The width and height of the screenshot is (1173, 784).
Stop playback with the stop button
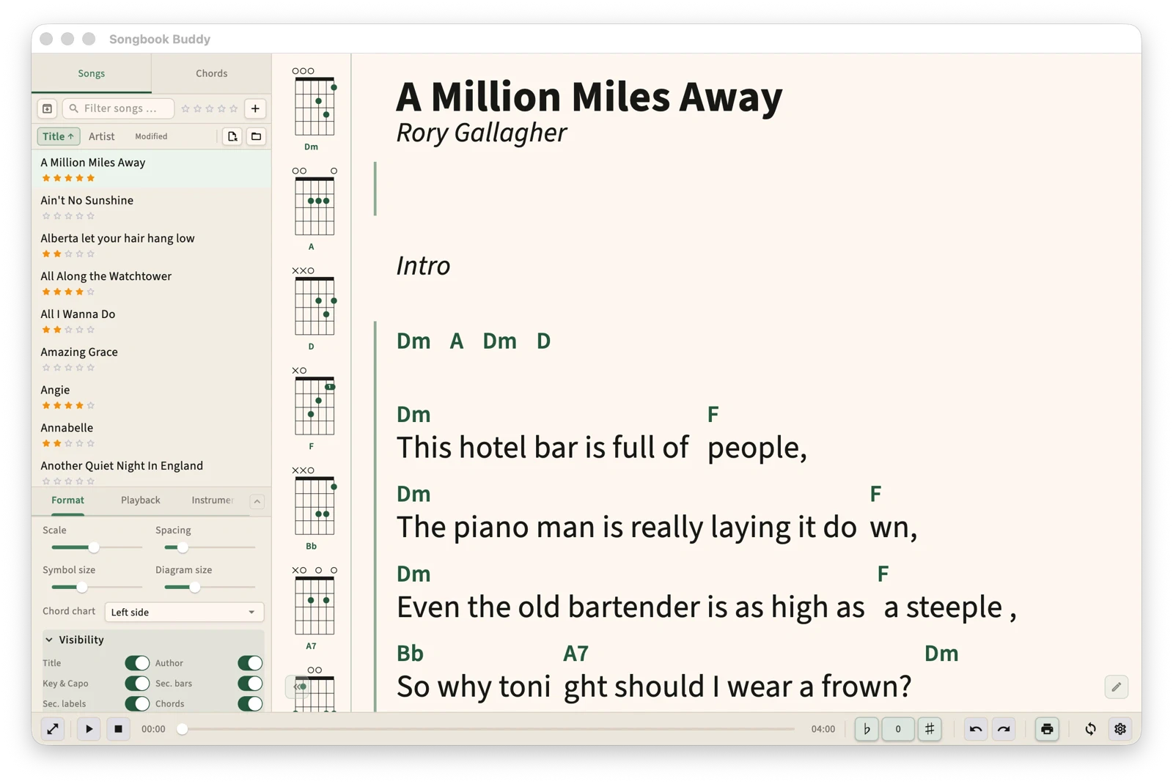point(118,729)
